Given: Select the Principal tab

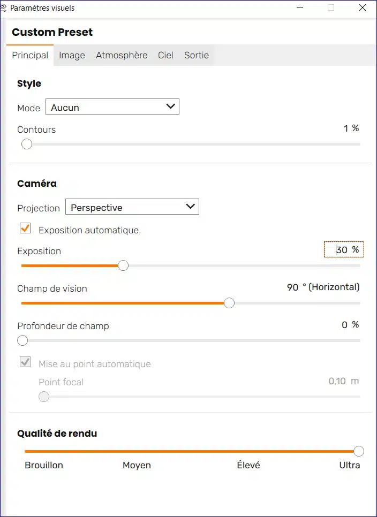Looking at the screenshot, I should click(x=30, y=56).
